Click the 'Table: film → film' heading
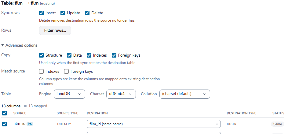 [x=20, y=3]
